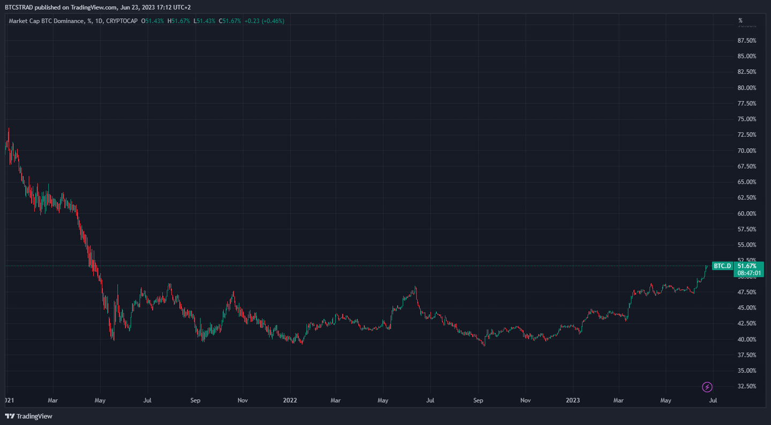771x425 pixels.
Task: Click the 32.50% price axis label
Action: 746,386
